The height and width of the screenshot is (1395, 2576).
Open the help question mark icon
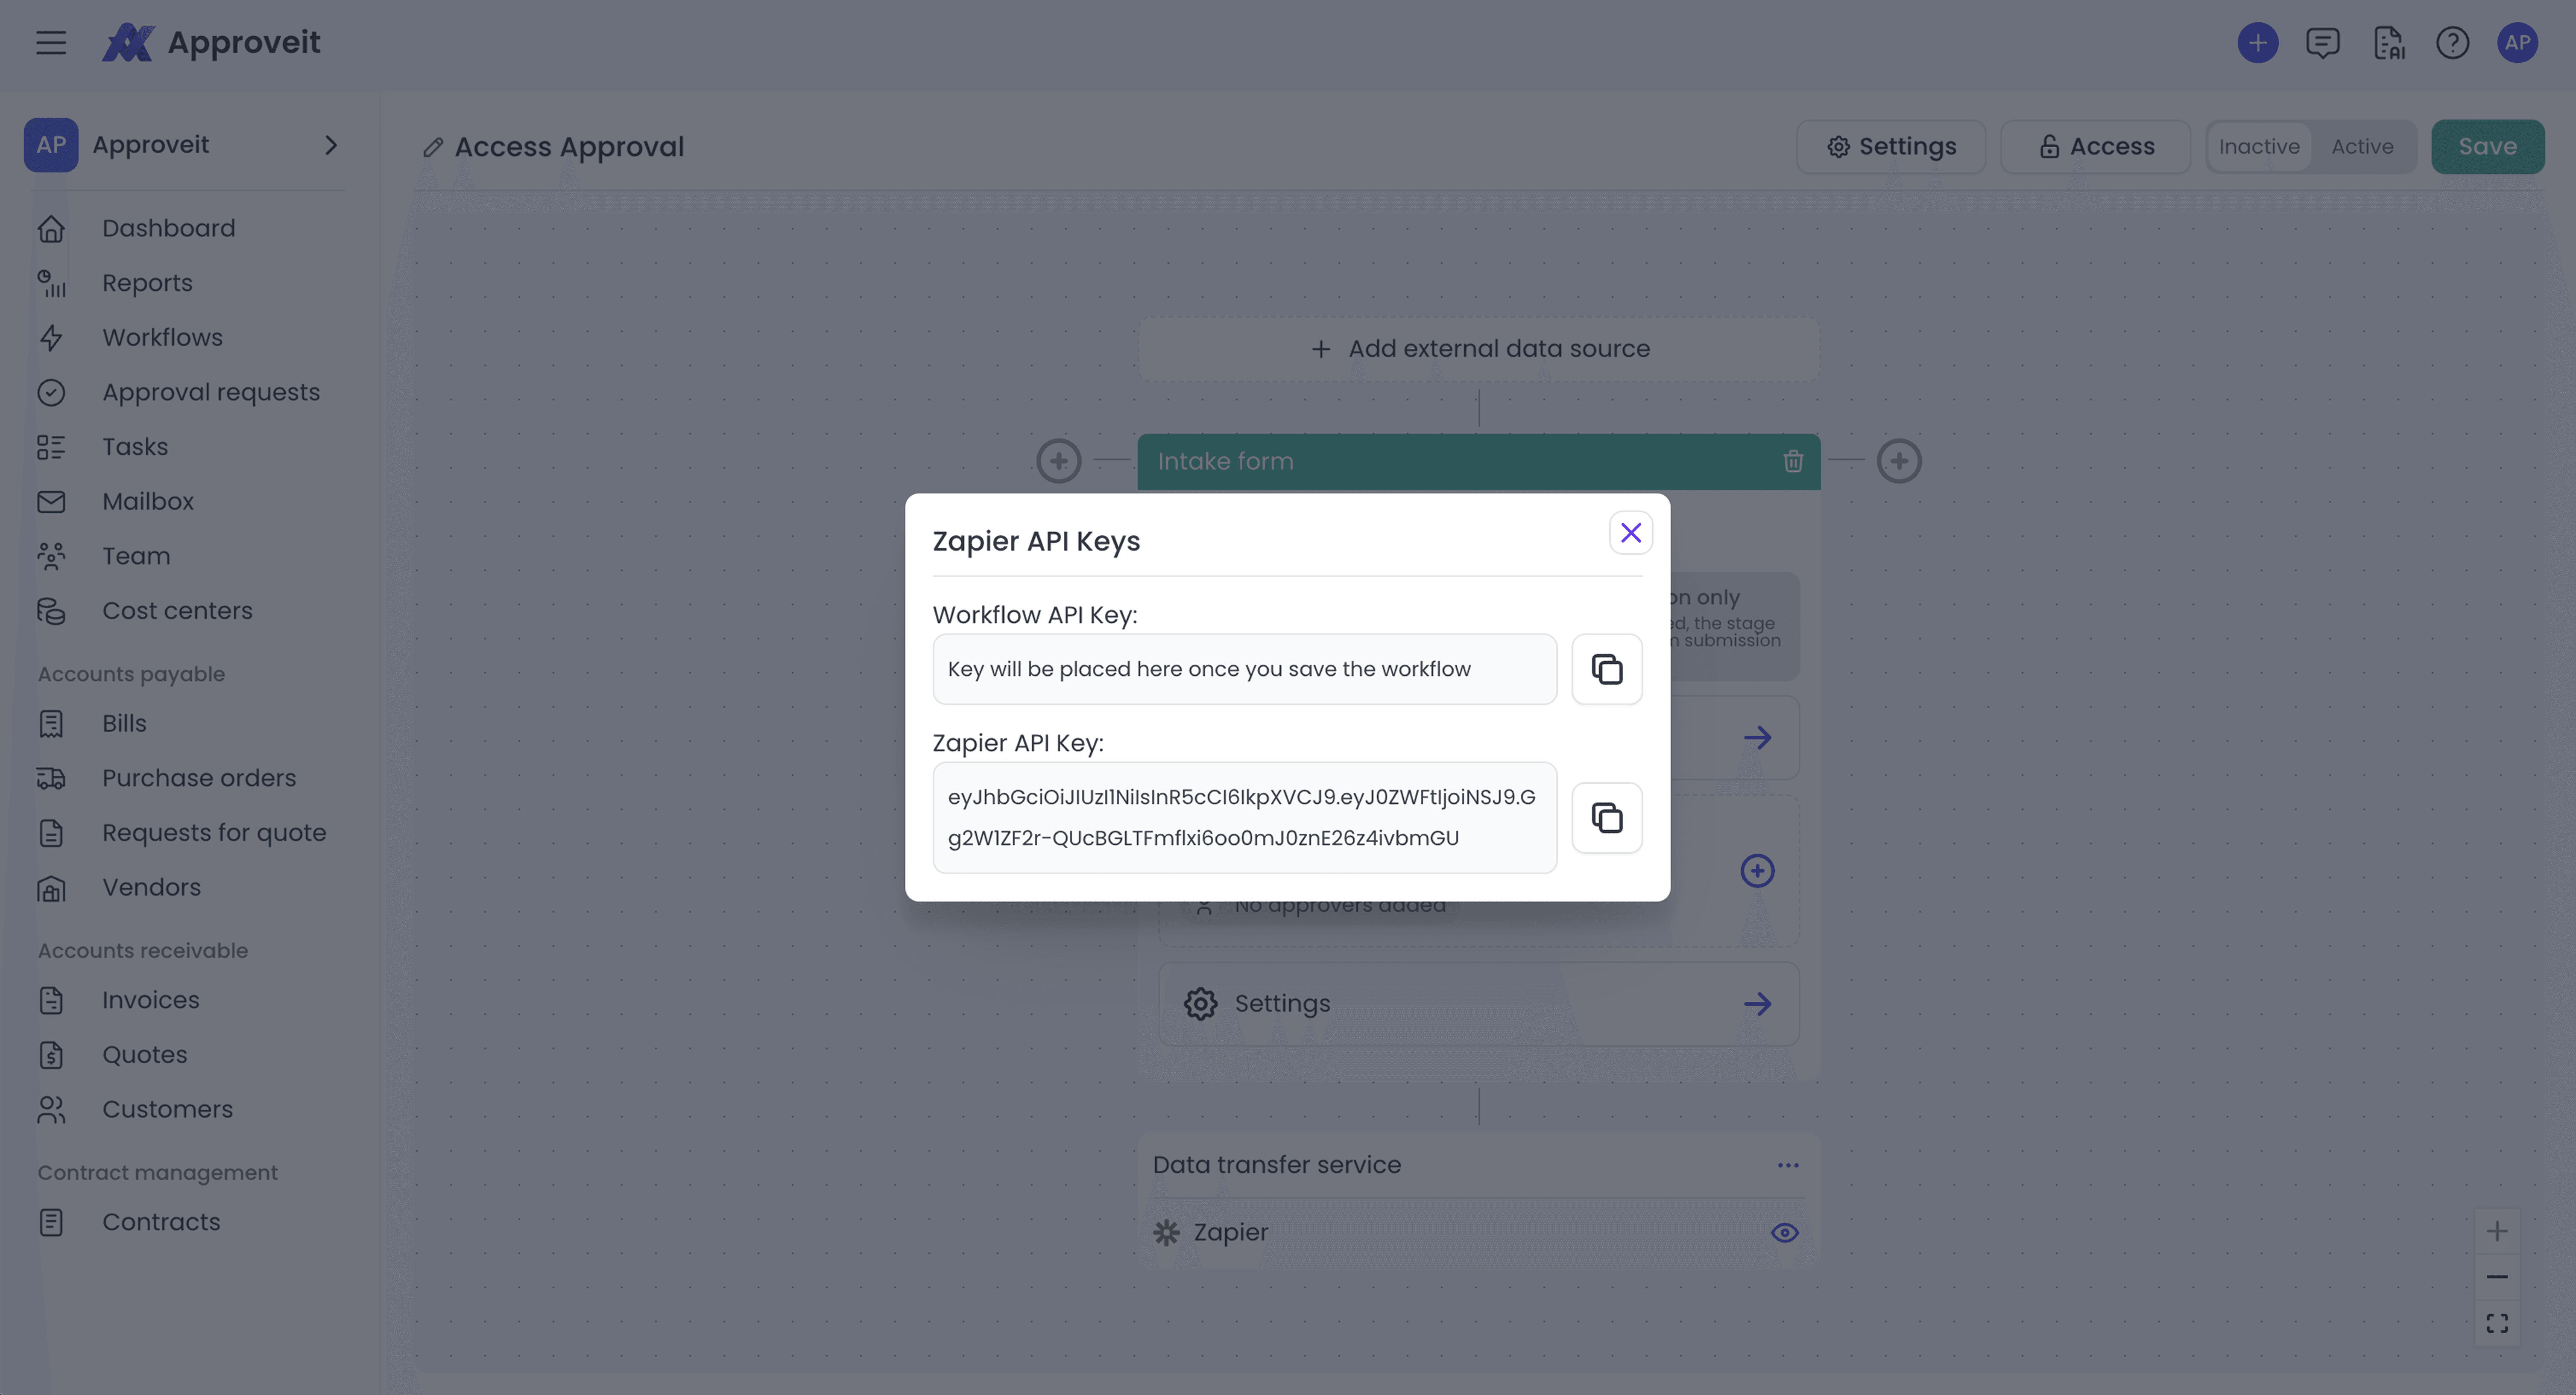(x=2452, y=43)
